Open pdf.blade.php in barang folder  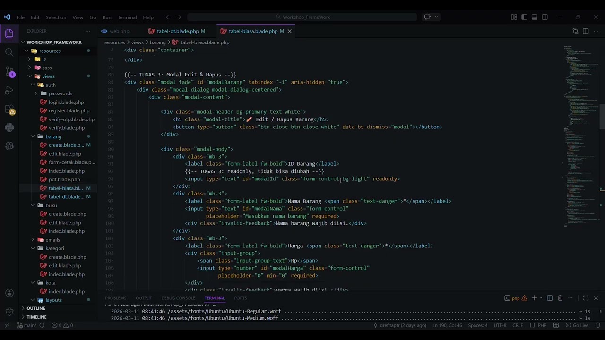click(64, 179)
